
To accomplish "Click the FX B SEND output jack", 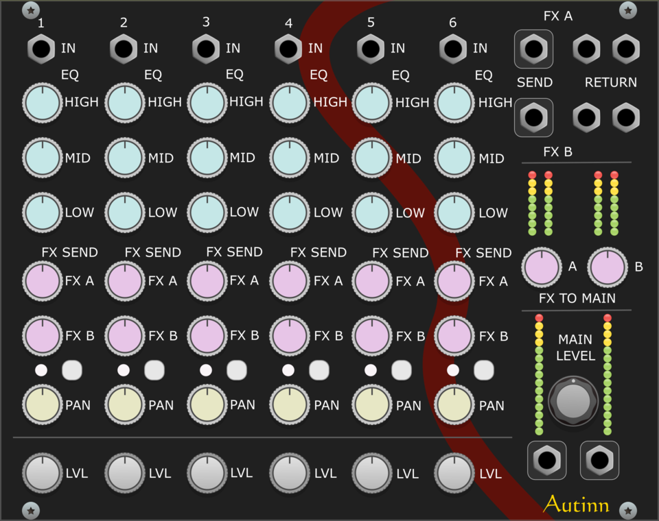I will tap(534, 117).
